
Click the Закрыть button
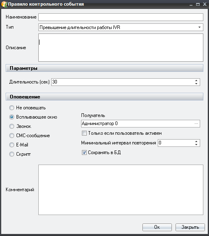[x=190, y=227]
